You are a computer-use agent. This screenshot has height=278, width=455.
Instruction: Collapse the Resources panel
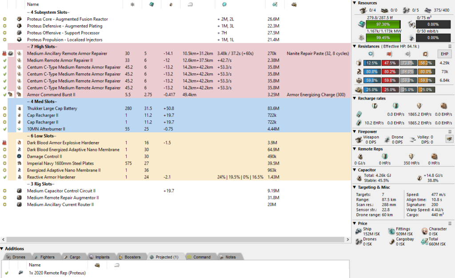coord(355,3)
